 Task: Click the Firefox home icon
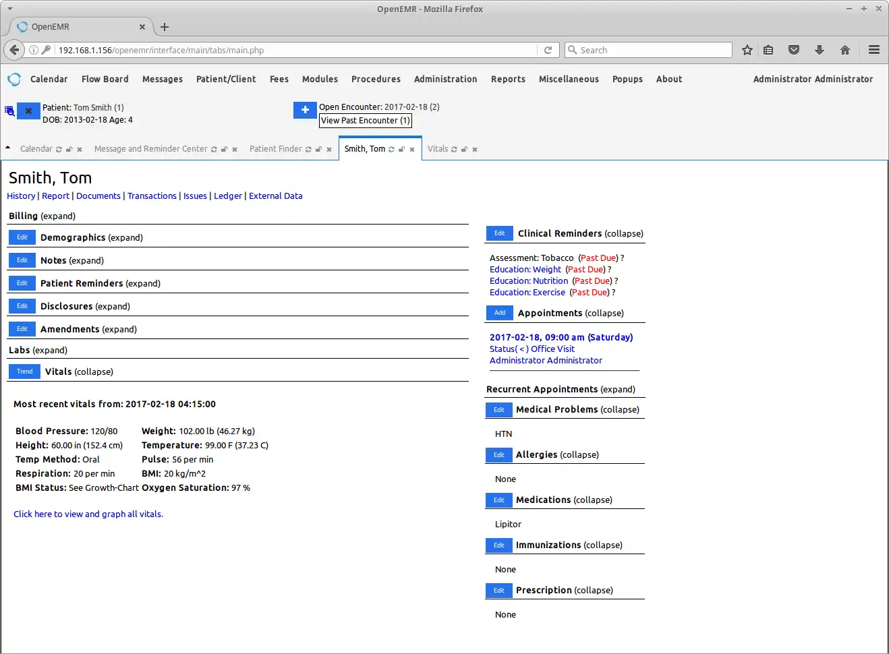845,49
